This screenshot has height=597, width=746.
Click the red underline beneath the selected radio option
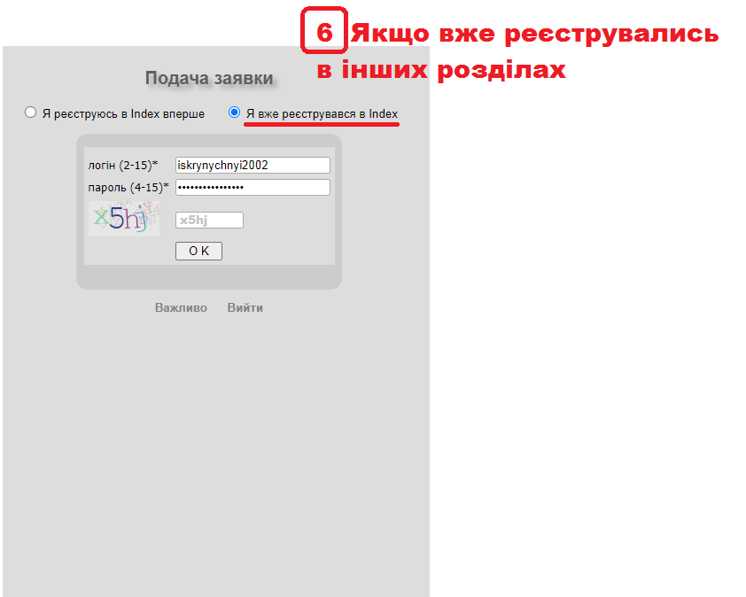(x=322, y=125)
